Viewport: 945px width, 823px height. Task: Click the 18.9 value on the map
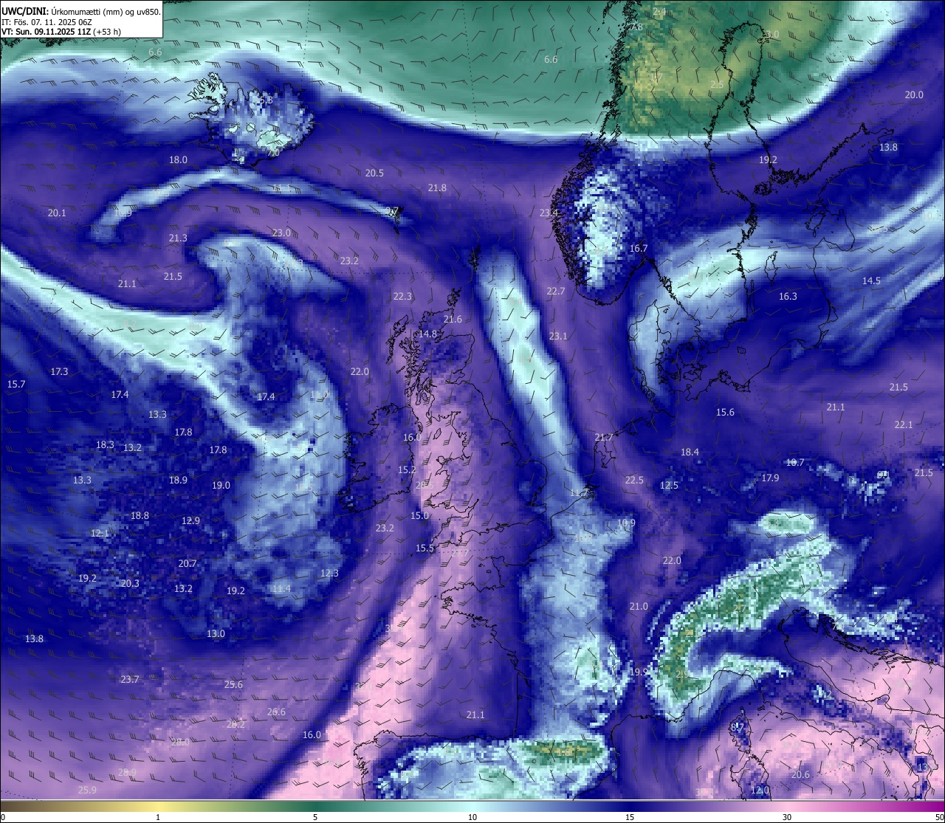[x=178, y=480]
